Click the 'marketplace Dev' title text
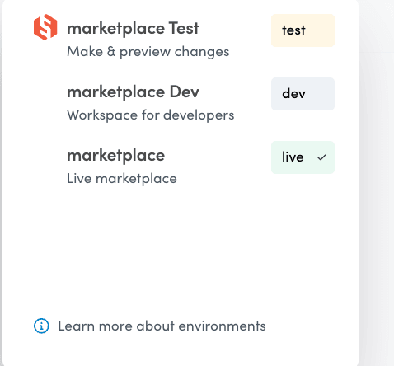 (133, 92)
